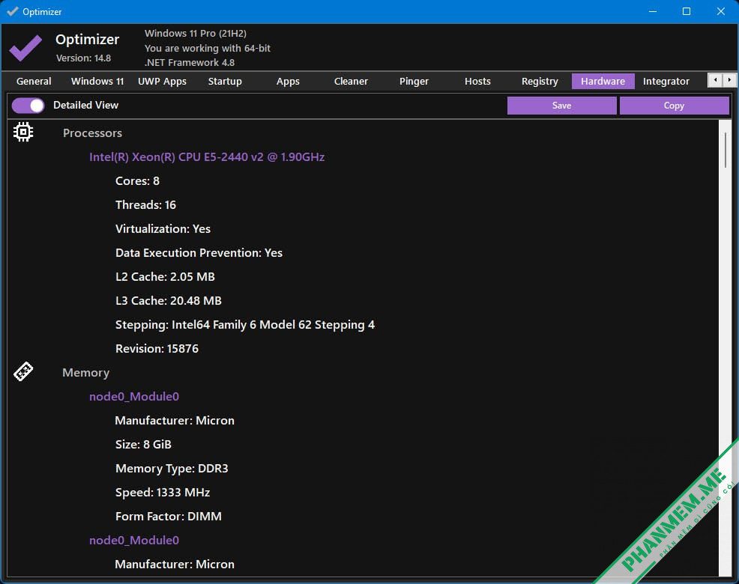Screen dimensions: 739x584
Task: Click the 'L3 Cache: 20.48 MB' row
Action: (168, 301)
